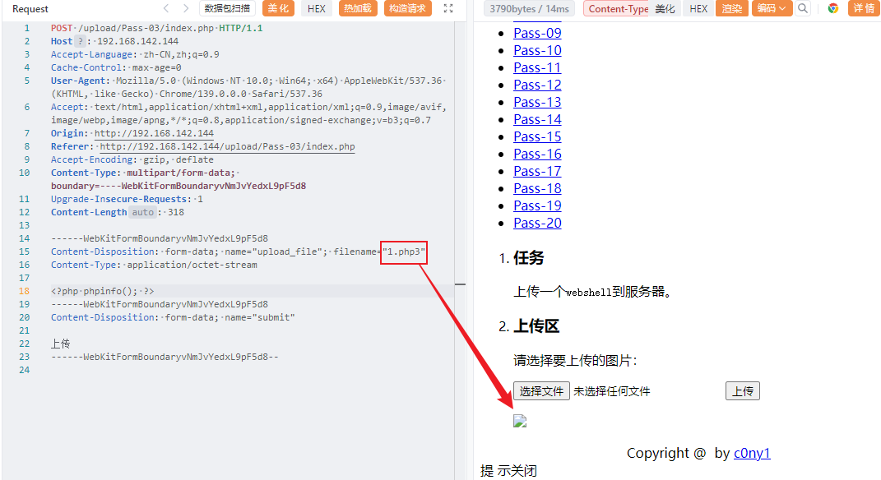Click the 3790bytes / 14ms response info tag

(x=529, y=8)
